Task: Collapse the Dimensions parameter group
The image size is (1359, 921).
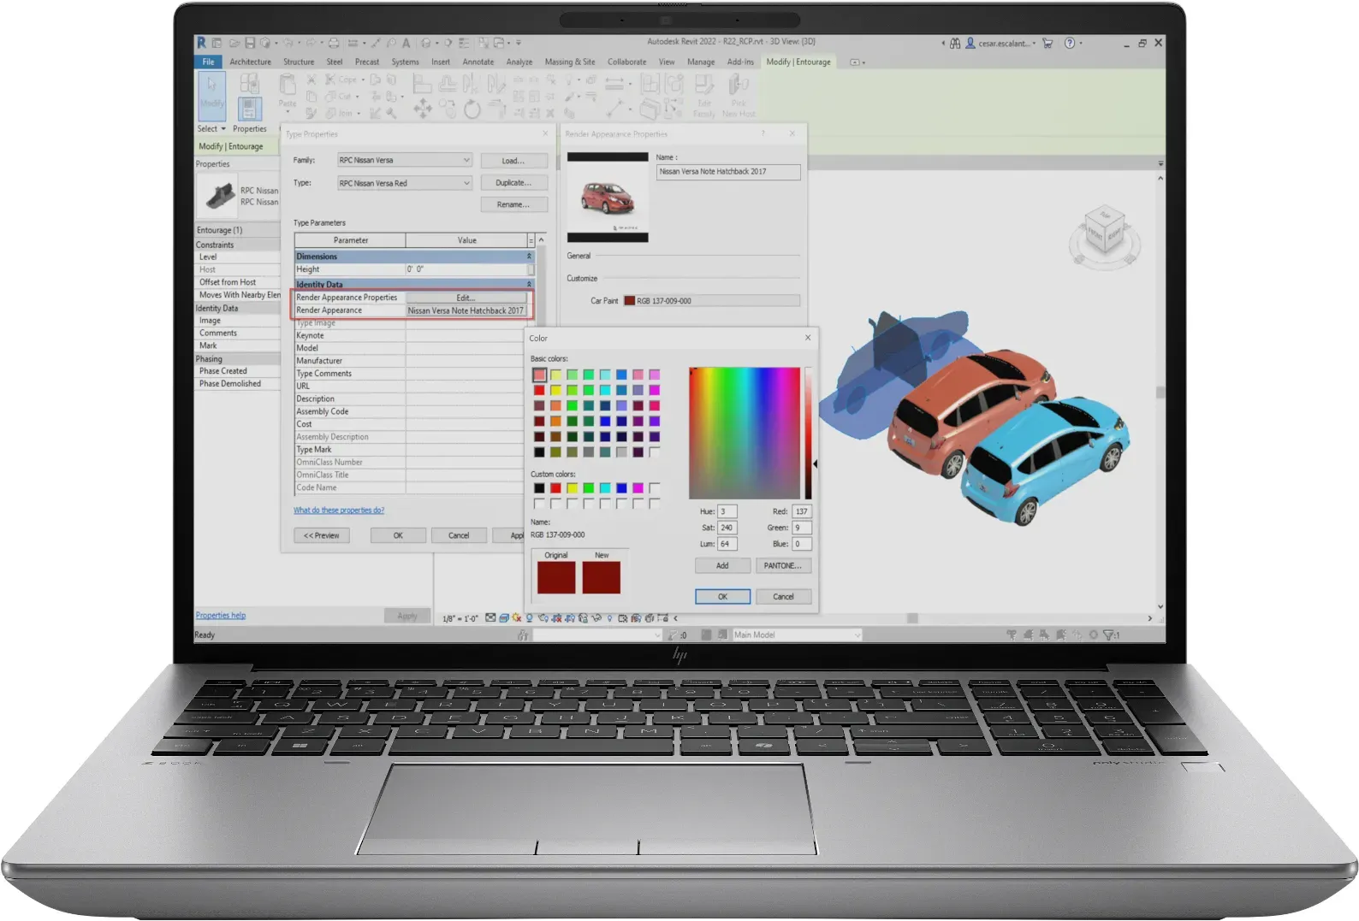Action: tap(529, 257)
